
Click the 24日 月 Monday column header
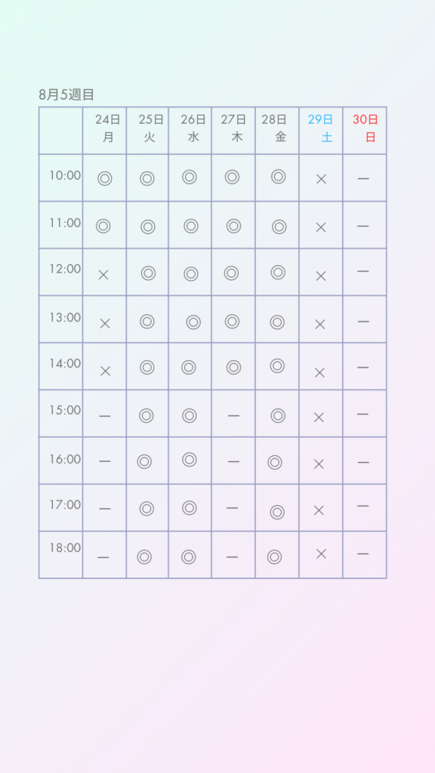(x=108, y=128)
